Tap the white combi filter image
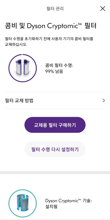Viewport: 110px width, 220px height. (22, 67)
